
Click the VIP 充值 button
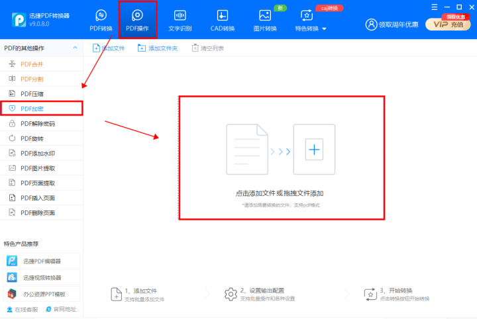click(448, 24)
